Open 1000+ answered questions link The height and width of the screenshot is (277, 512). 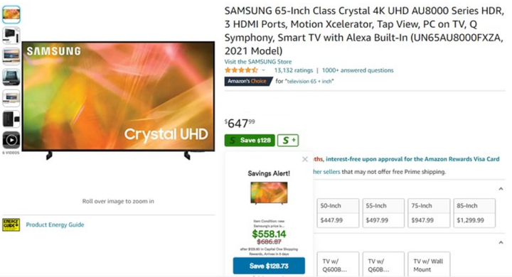pos(358,70)
